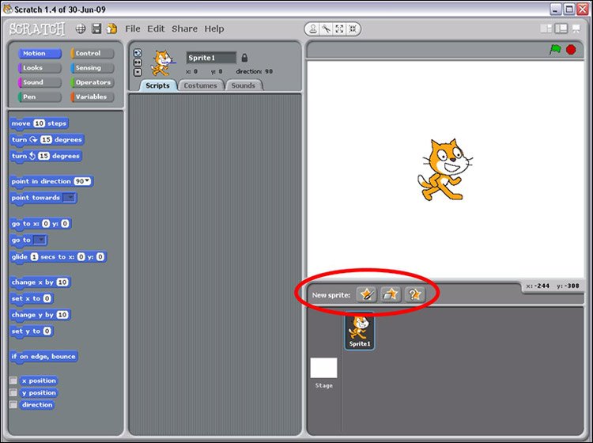Screen dimensions: 593x443
Task: Select the Sensing blocks category
Action: coord(93,68)
